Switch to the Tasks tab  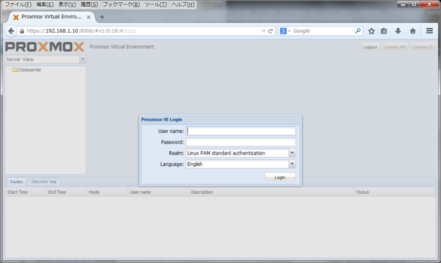click(x=17, y=182)
